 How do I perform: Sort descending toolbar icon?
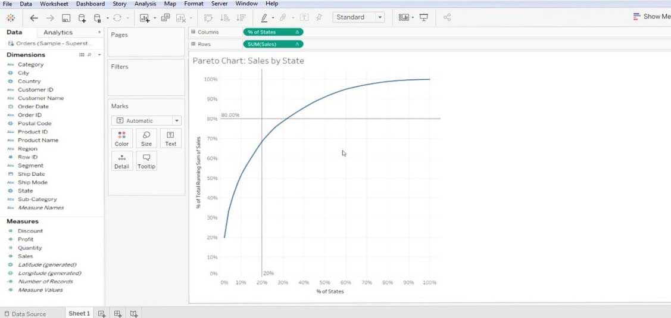(241, 18)
